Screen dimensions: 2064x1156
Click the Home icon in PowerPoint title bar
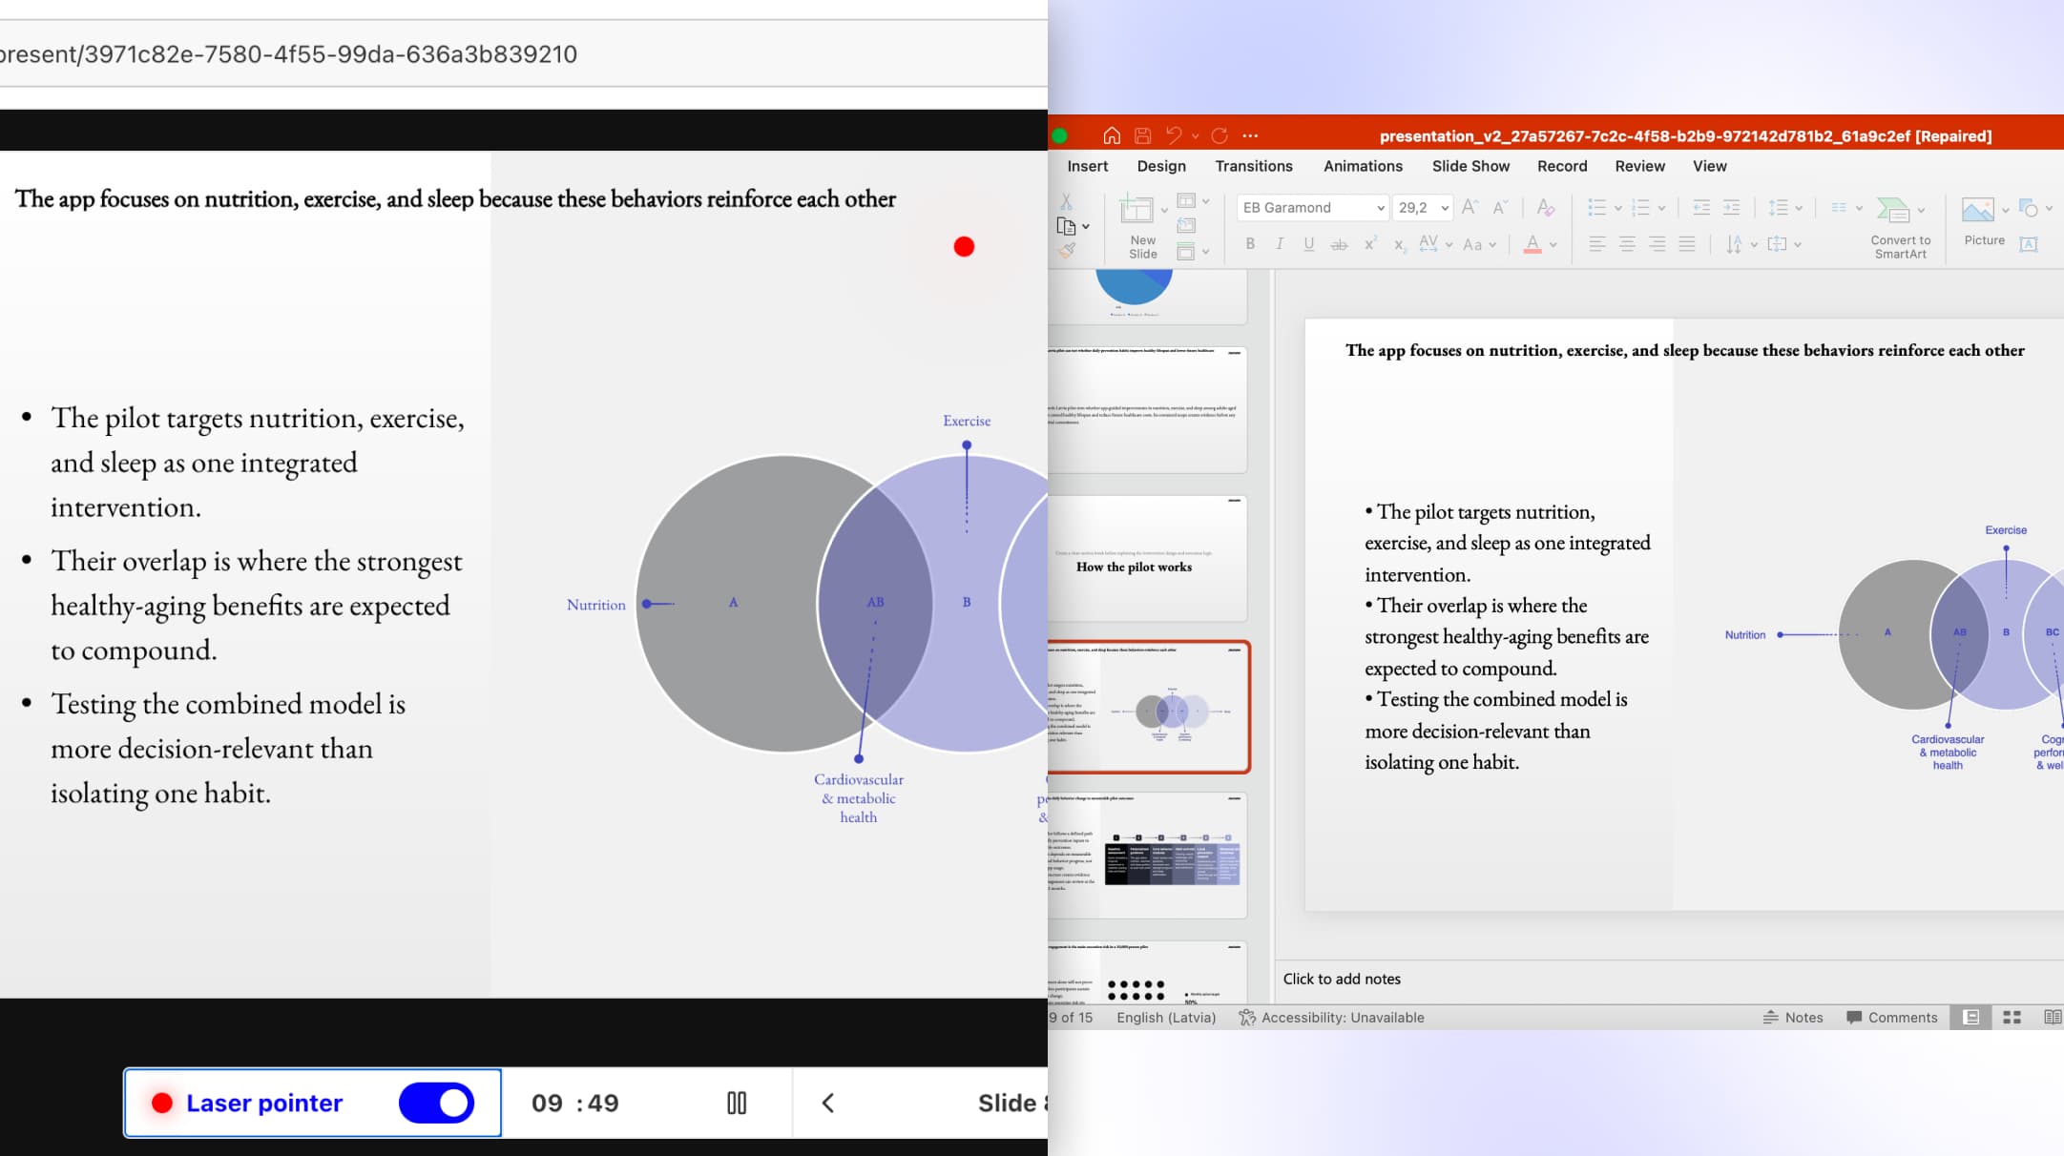click(1112, 135)
